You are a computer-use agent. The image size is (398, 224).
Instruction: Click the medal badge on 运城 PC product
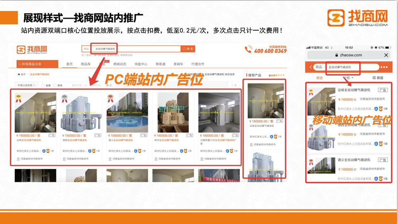click(x=18, y=98)
